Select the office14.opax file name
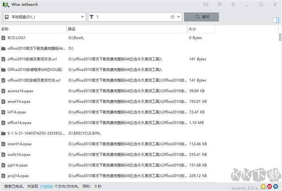This screenshot has height=191, width=282. click(x=19, y=123)
